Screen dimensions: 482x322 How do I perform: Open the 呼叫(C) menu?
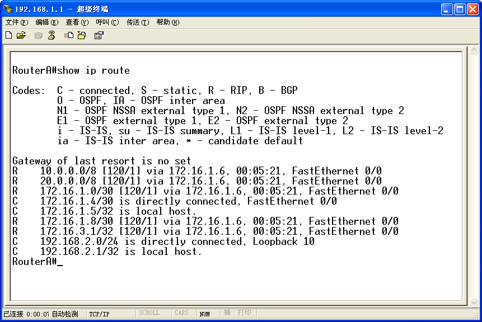click(107, 22)
